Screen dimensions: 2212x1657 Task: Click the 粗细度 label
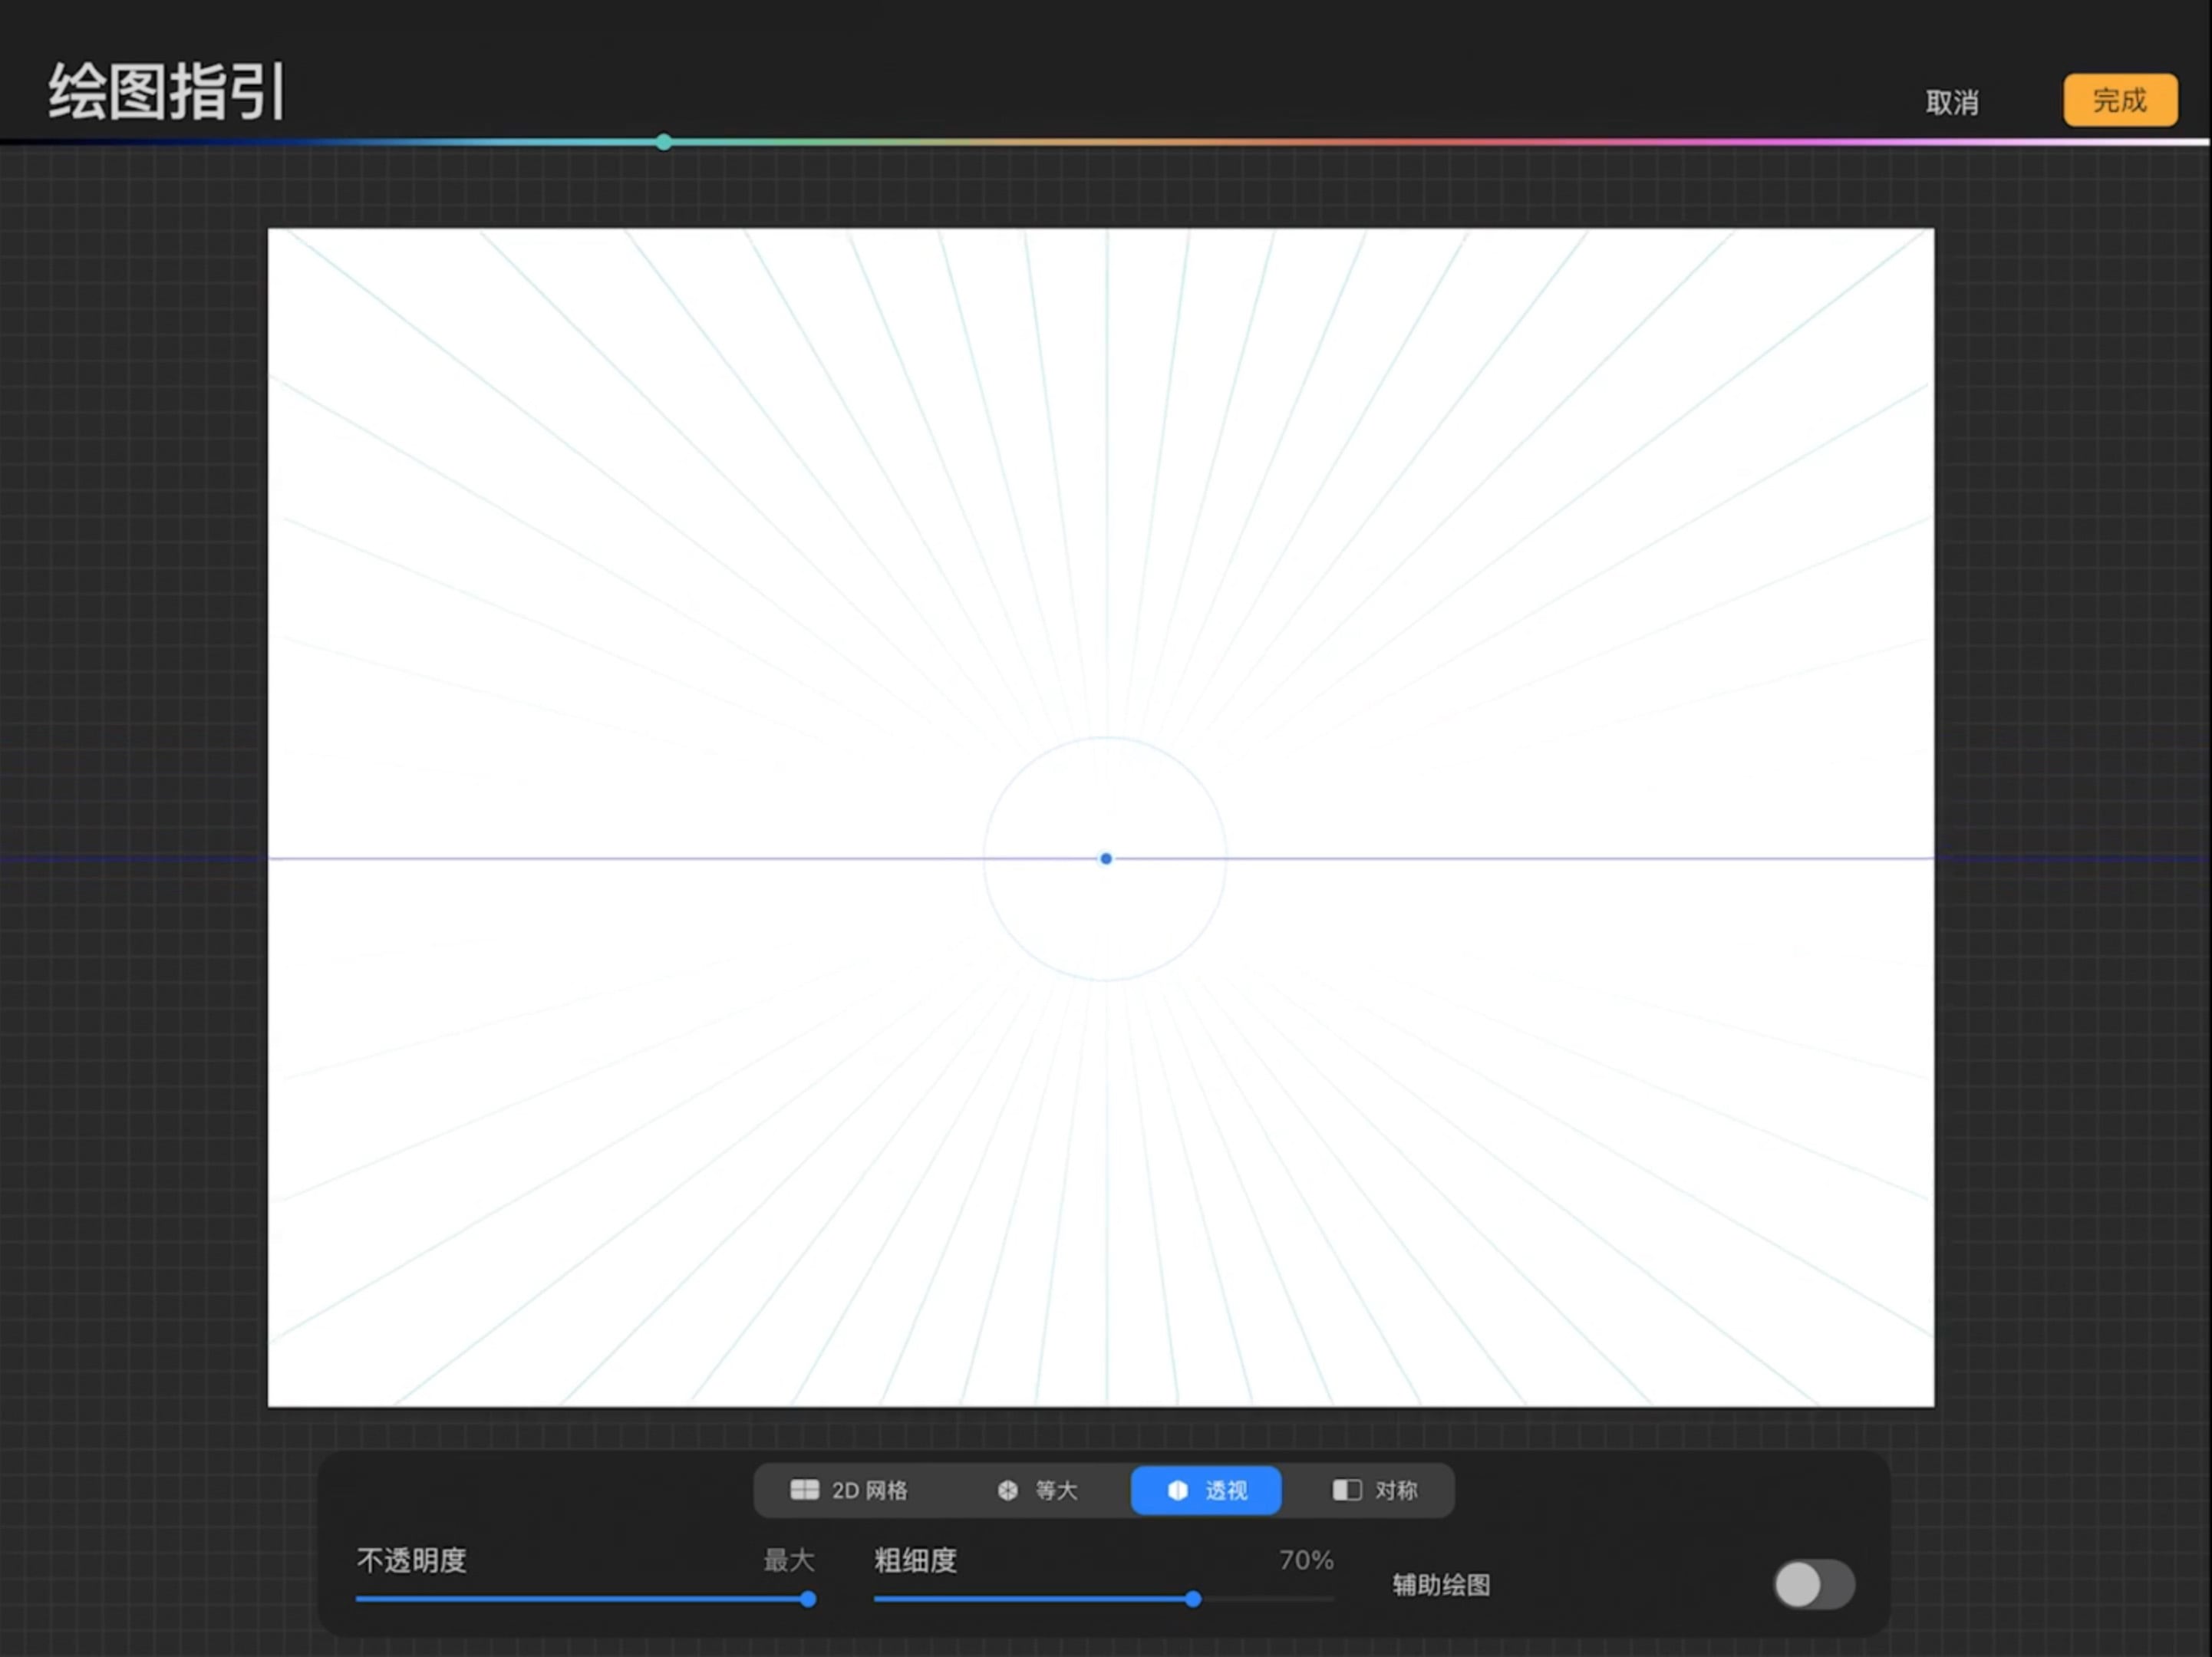(x=916, y=1560)
